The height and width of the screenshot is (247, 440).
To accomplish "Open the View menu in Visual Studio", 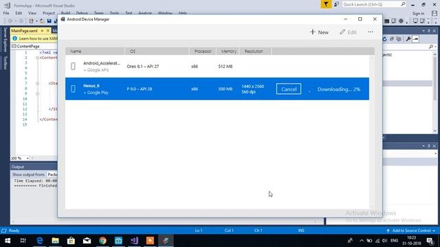I will [x=32, y=13].
